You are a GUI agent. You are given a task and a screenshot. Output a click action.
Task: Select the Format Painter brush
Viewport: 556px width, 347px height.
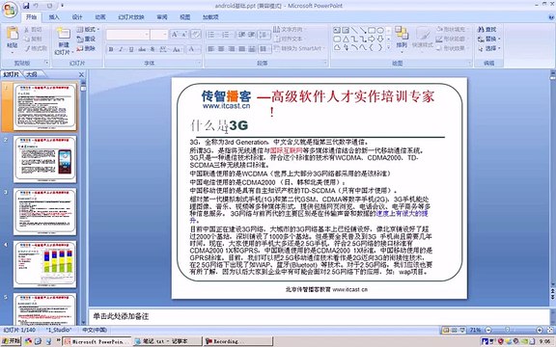(36, 48)
